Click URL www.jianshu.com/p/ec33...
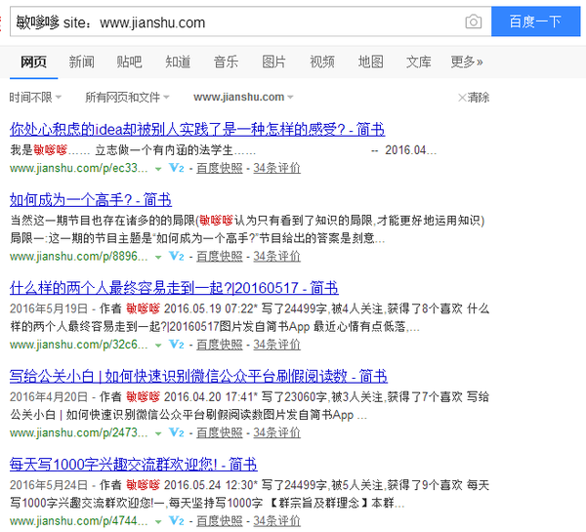This screenshot has height=532, width=586. click(79, 168)
